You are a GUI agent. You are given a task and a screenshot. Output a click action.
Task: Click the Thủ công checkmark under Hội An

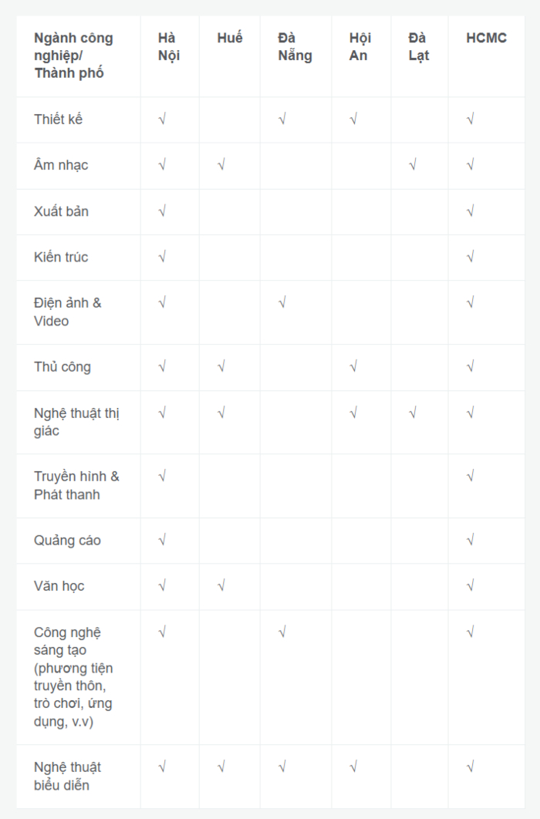pyautogui.click(x=353, y=366)
